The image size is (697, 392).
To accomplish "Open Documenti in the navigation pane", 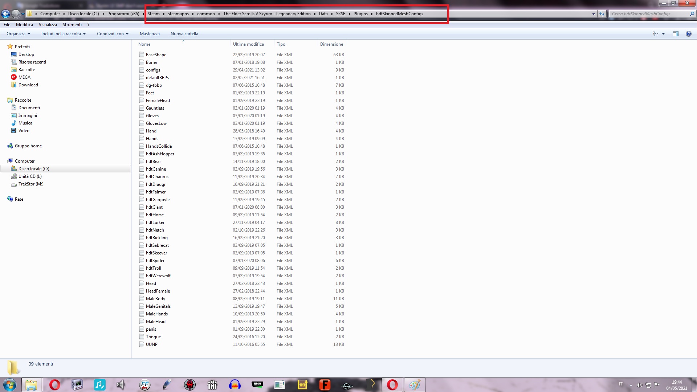I will (29, 108).
